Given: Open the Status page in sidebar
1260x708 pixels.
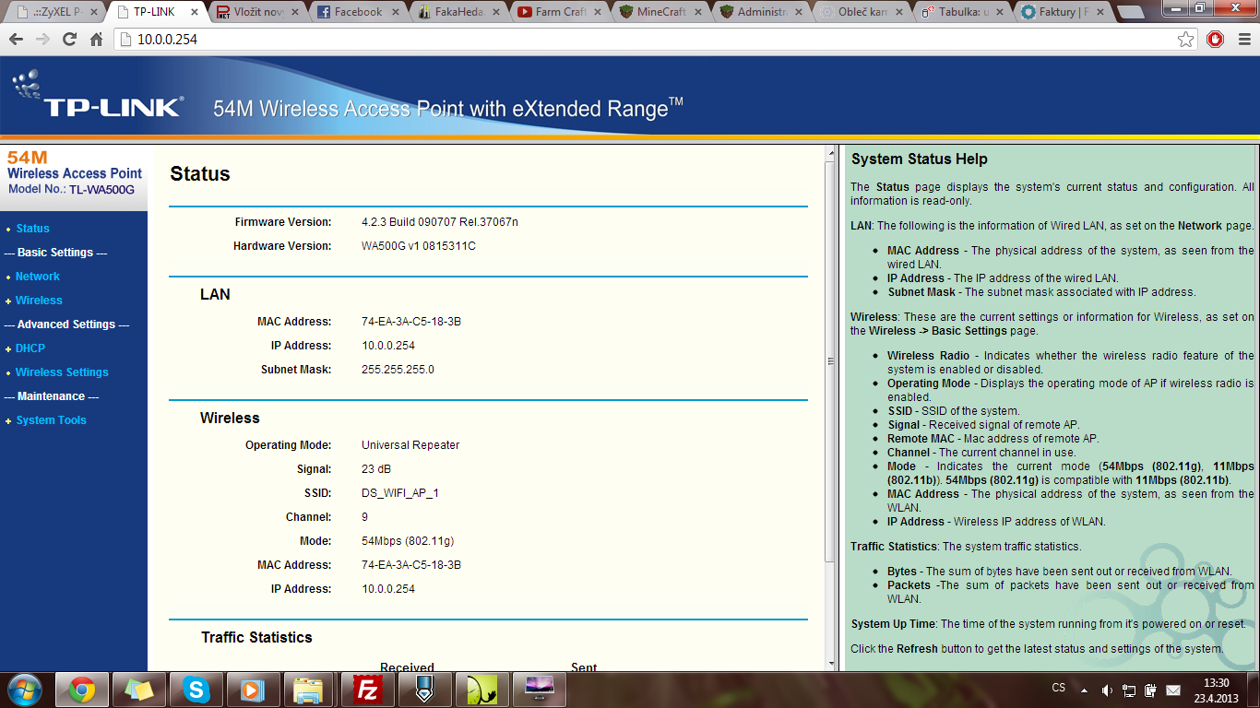Looking at the screenshot, I should tap(32, 229).
